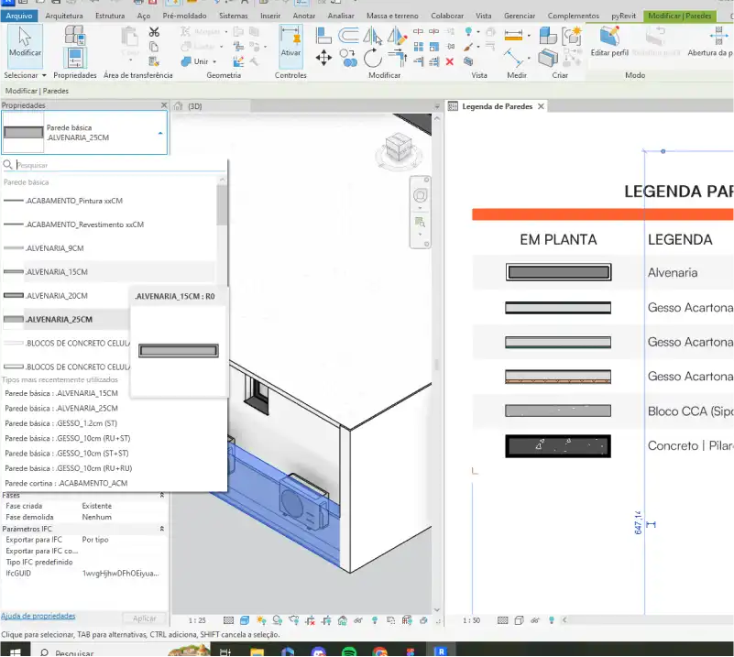Image resolution: width=734 pixels, height=657 pixels.
Task: Click the ViewCube in the 3D view
Action: point(399,148)
